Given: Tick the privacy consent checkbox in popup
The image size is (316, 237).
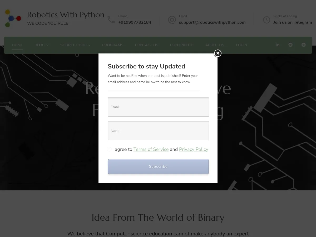Looking at the screenshot, I should pos(109,149).
